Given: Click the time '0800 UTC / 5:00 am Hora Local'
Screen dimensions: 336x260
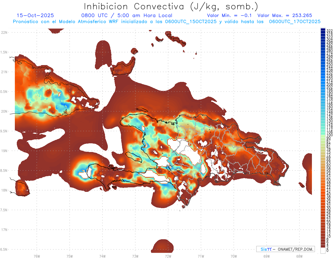Looking at the screenshot, I should [x=127, y=15].
